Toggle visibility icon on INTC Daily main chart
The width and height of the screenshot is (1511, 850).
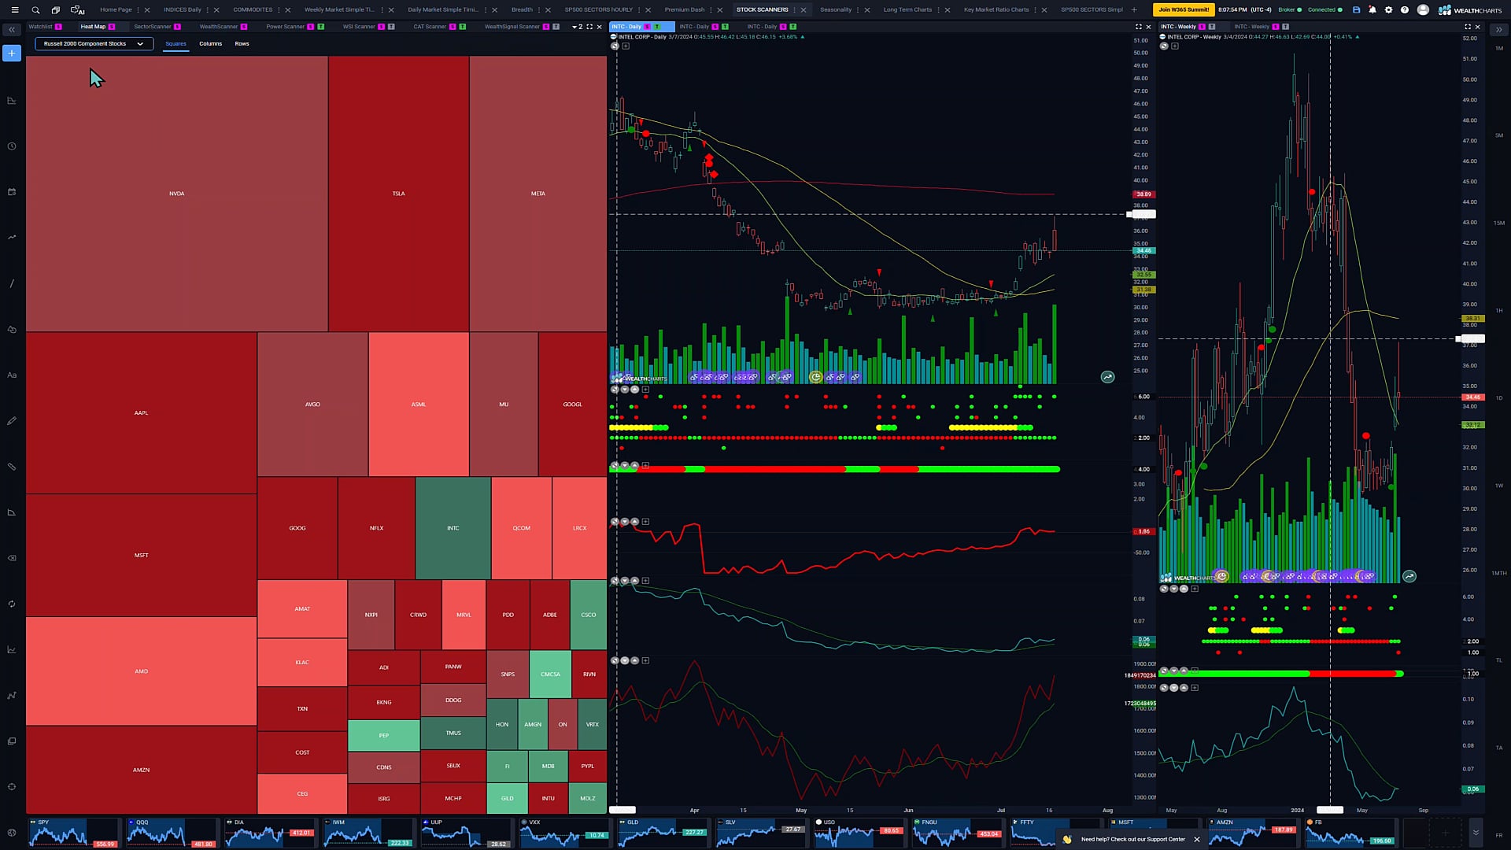tap(615, 46)
